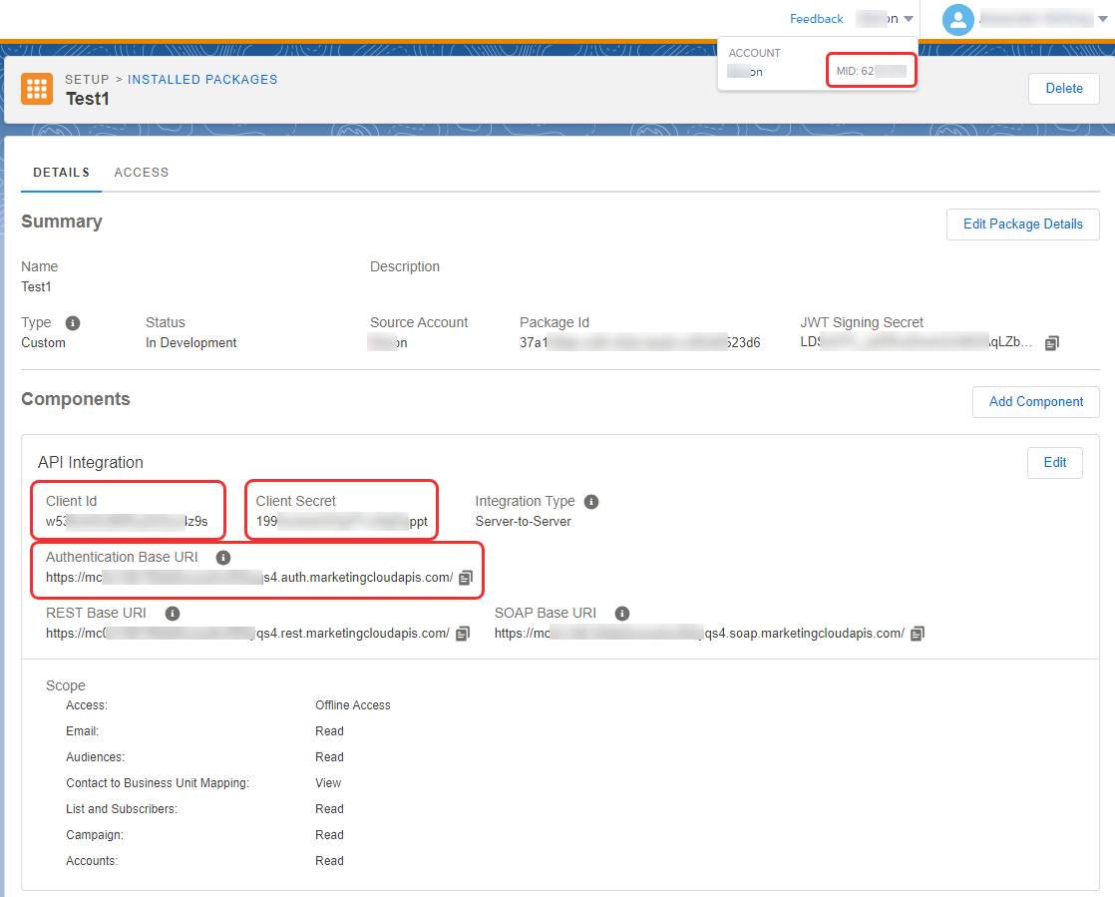This screenshot has height=897, width=1115.
Task: Select the Details tab
Action: coord(61,173)
